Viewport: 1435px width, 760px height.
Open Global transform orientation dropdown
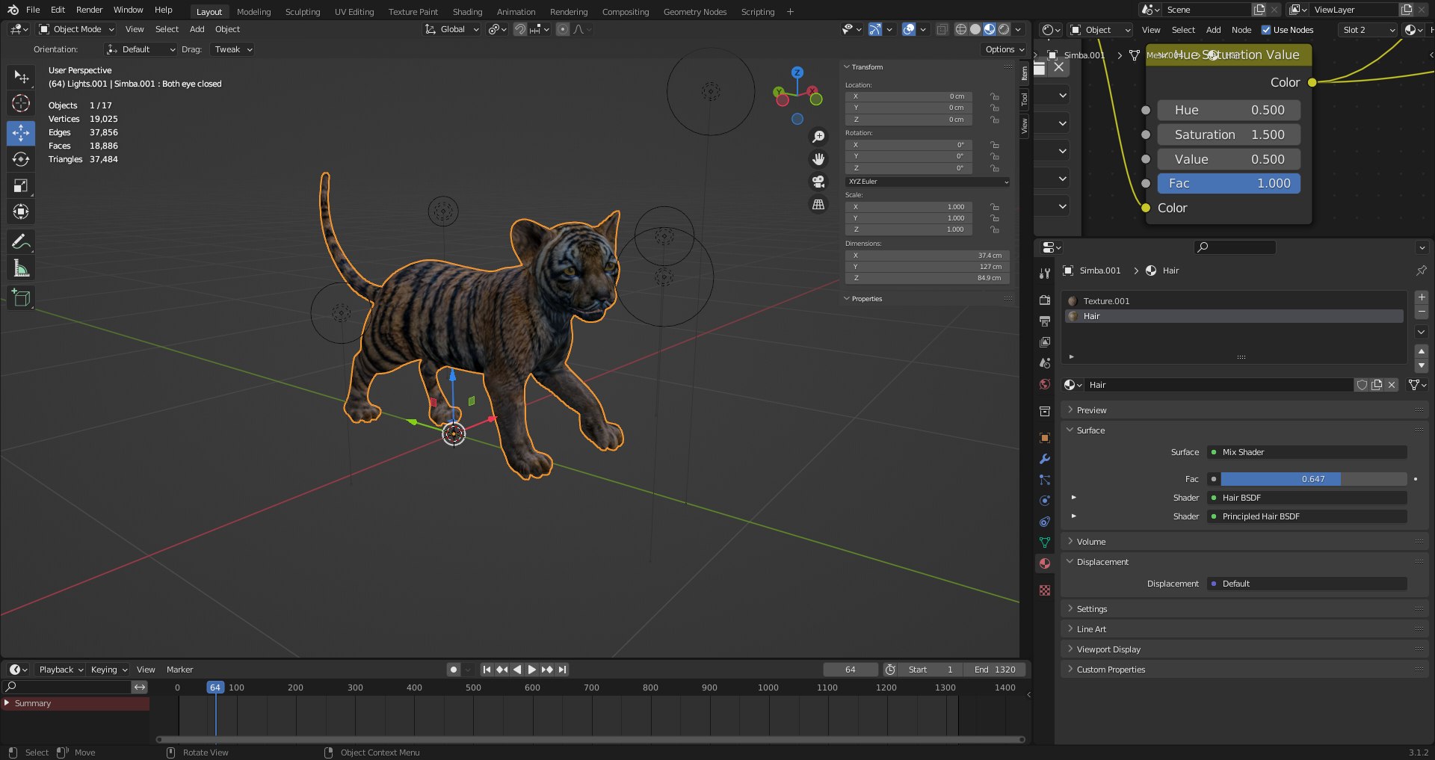click(x=451, y=29)
